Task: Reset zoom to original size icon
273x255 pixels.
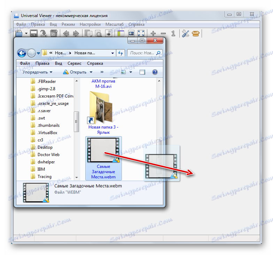Action: tap(173, 33)
